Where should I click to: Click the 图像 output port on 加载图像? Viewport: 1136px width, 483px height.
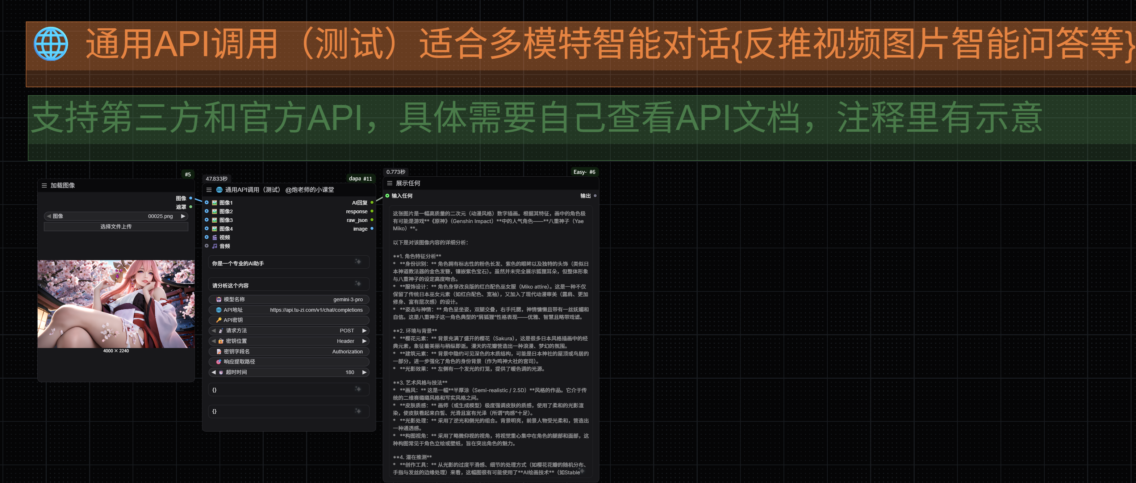point(191,198)
